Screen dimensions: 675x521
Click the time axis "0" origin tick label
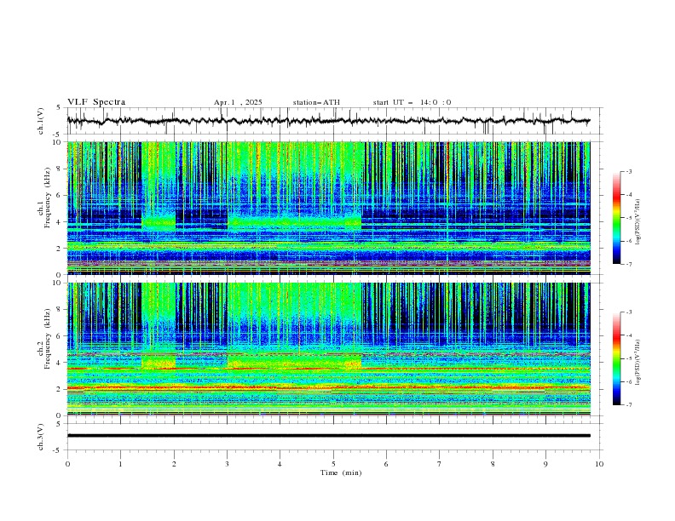pos(67,464)
